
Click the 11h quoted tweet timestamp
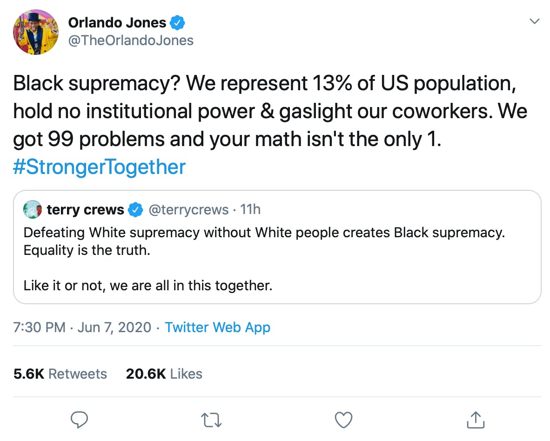(x=250, y=210)
